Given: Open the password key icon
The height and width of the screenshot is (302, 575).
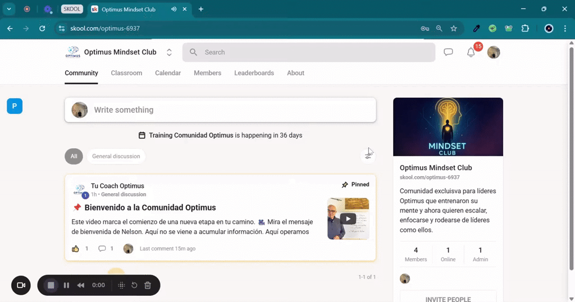Looking at the screenshot, I should pyautogui.click(x=425, y=28).
